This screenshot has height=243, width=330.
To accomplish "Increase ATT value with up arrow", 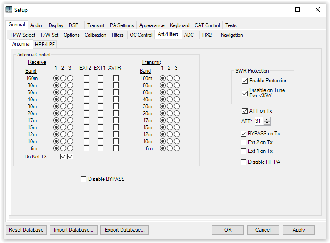I will pos(267,119).
